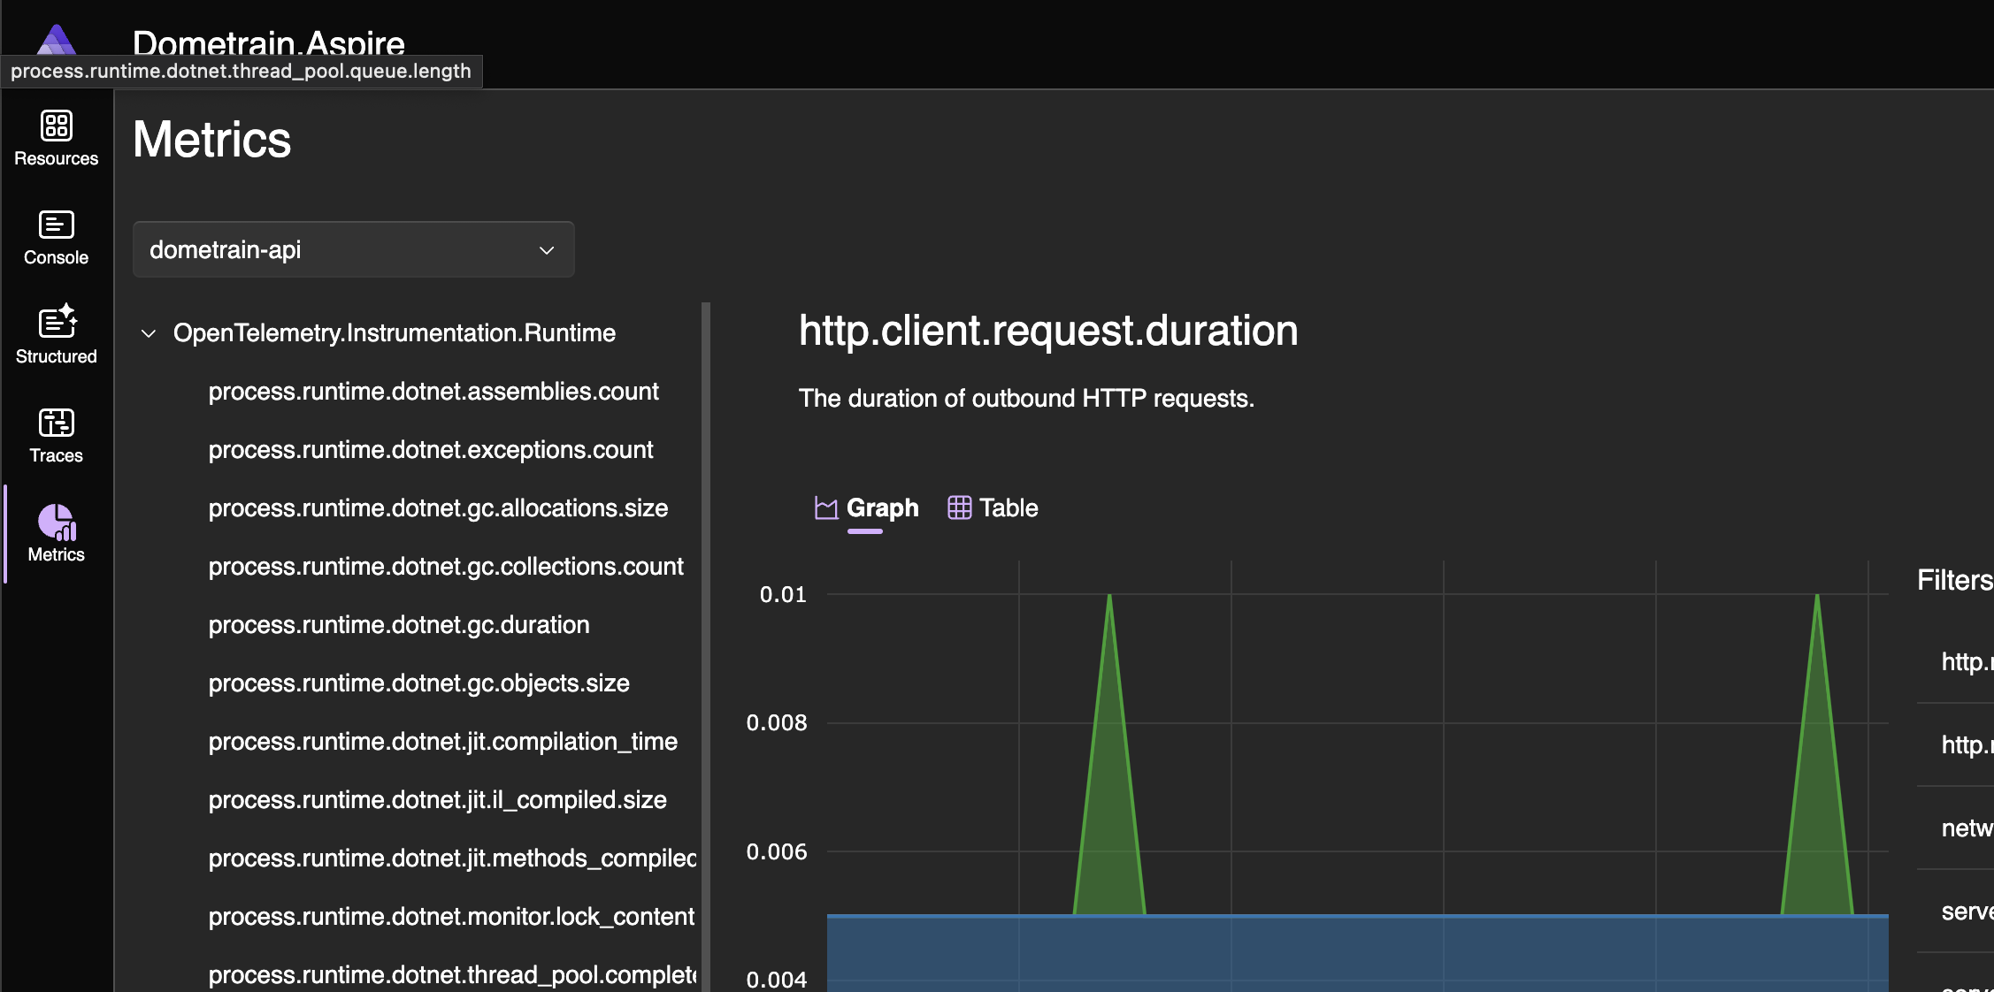Select process.runtime.dotnet.gc.collections.count metric

tap(445, 567)
